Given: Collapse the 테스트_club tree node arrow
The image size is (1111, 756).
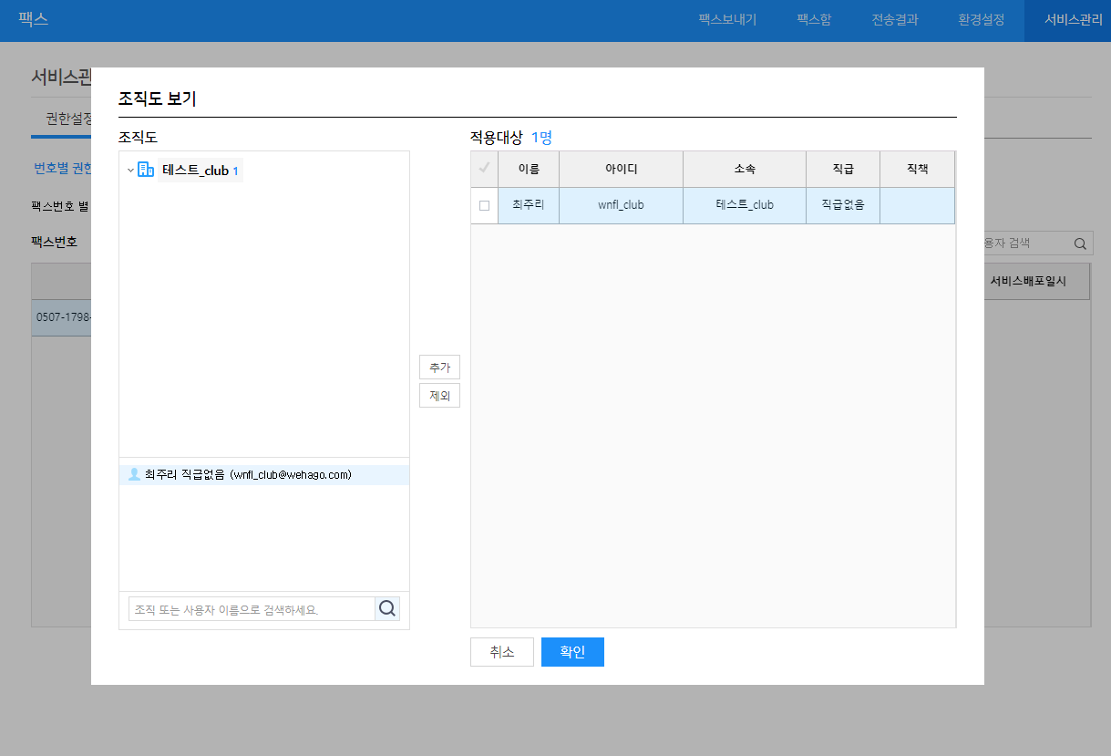Looking at the screenshot, I should (130, 171).
